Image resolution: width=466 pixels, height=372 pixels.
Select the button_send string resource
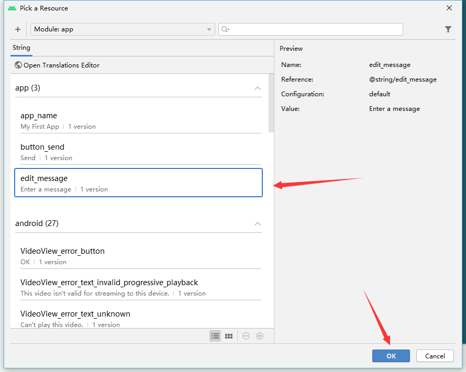138,152
